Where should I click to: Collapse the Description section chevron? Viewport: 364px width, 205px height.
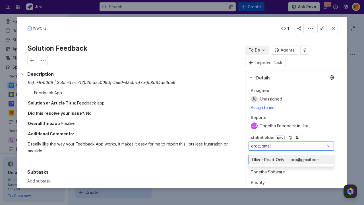pyautogui.click(x=23, y=74)
